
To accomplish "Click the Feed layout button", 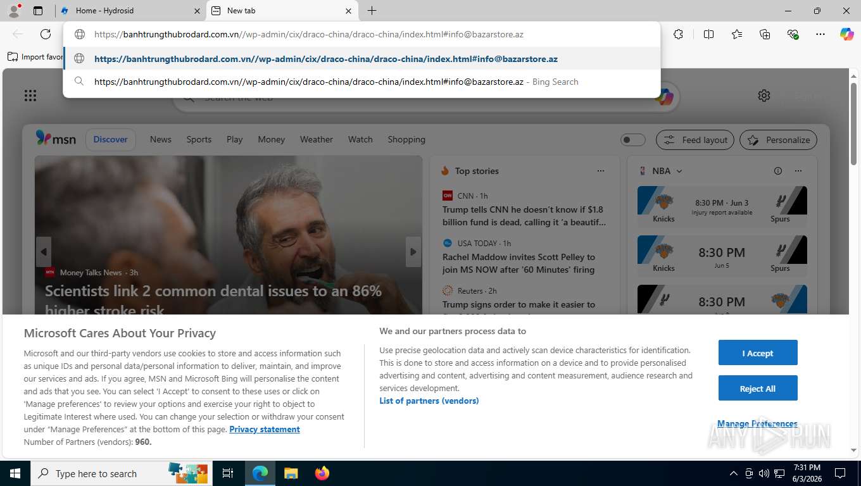I will 695,140.
